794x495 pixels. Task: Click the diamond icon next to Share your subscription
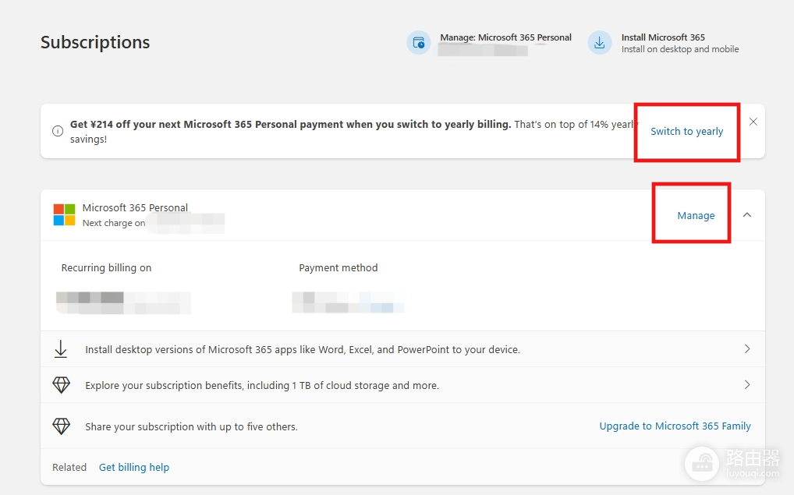tap(62, 426)
